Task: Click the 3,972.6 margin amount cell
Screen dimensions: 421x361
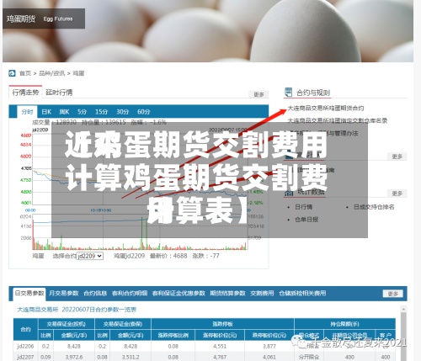Action: pos(74,357)
